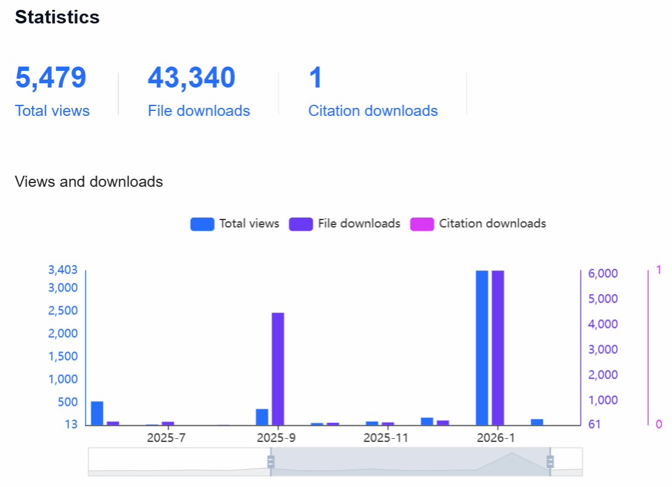This screenshot has height=487, width=672.
Task: Select the blue Total views bar at 2025-9
Action: 262,417
